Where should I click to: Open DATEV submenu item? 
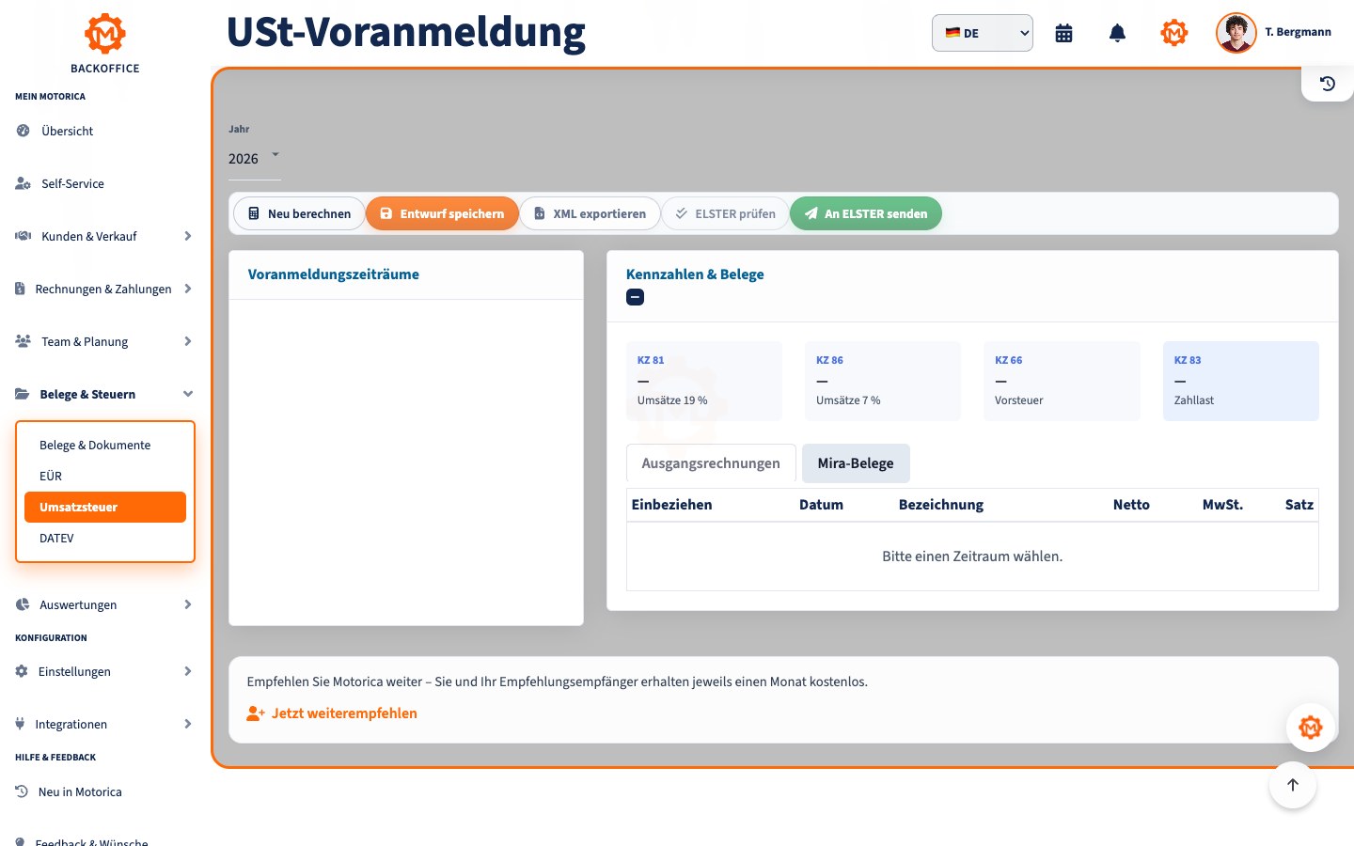(105, 538)
